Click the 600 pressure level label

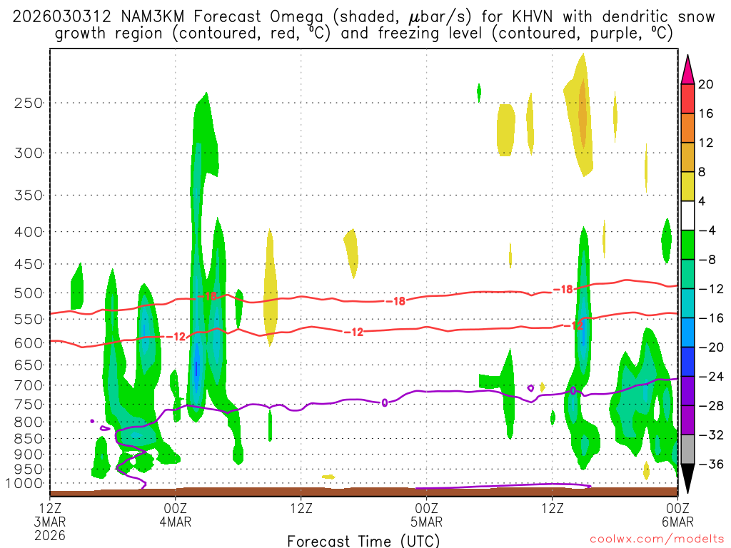(x=29, y=343)
